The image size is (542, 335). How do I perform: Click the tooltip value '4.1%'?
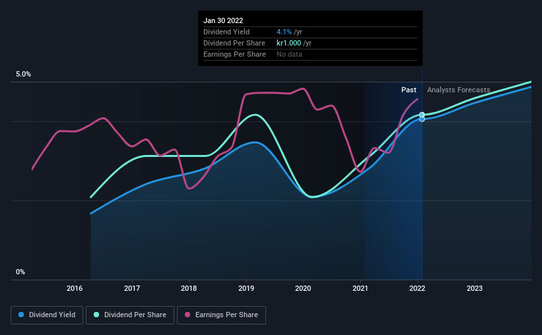point(284,32)
